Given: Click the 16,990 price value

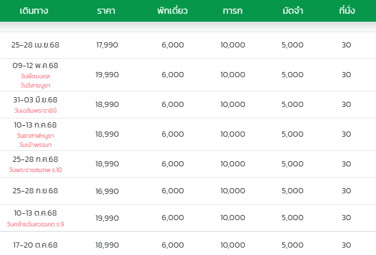Looking at the screenshot, I should (x=107, y=191).
